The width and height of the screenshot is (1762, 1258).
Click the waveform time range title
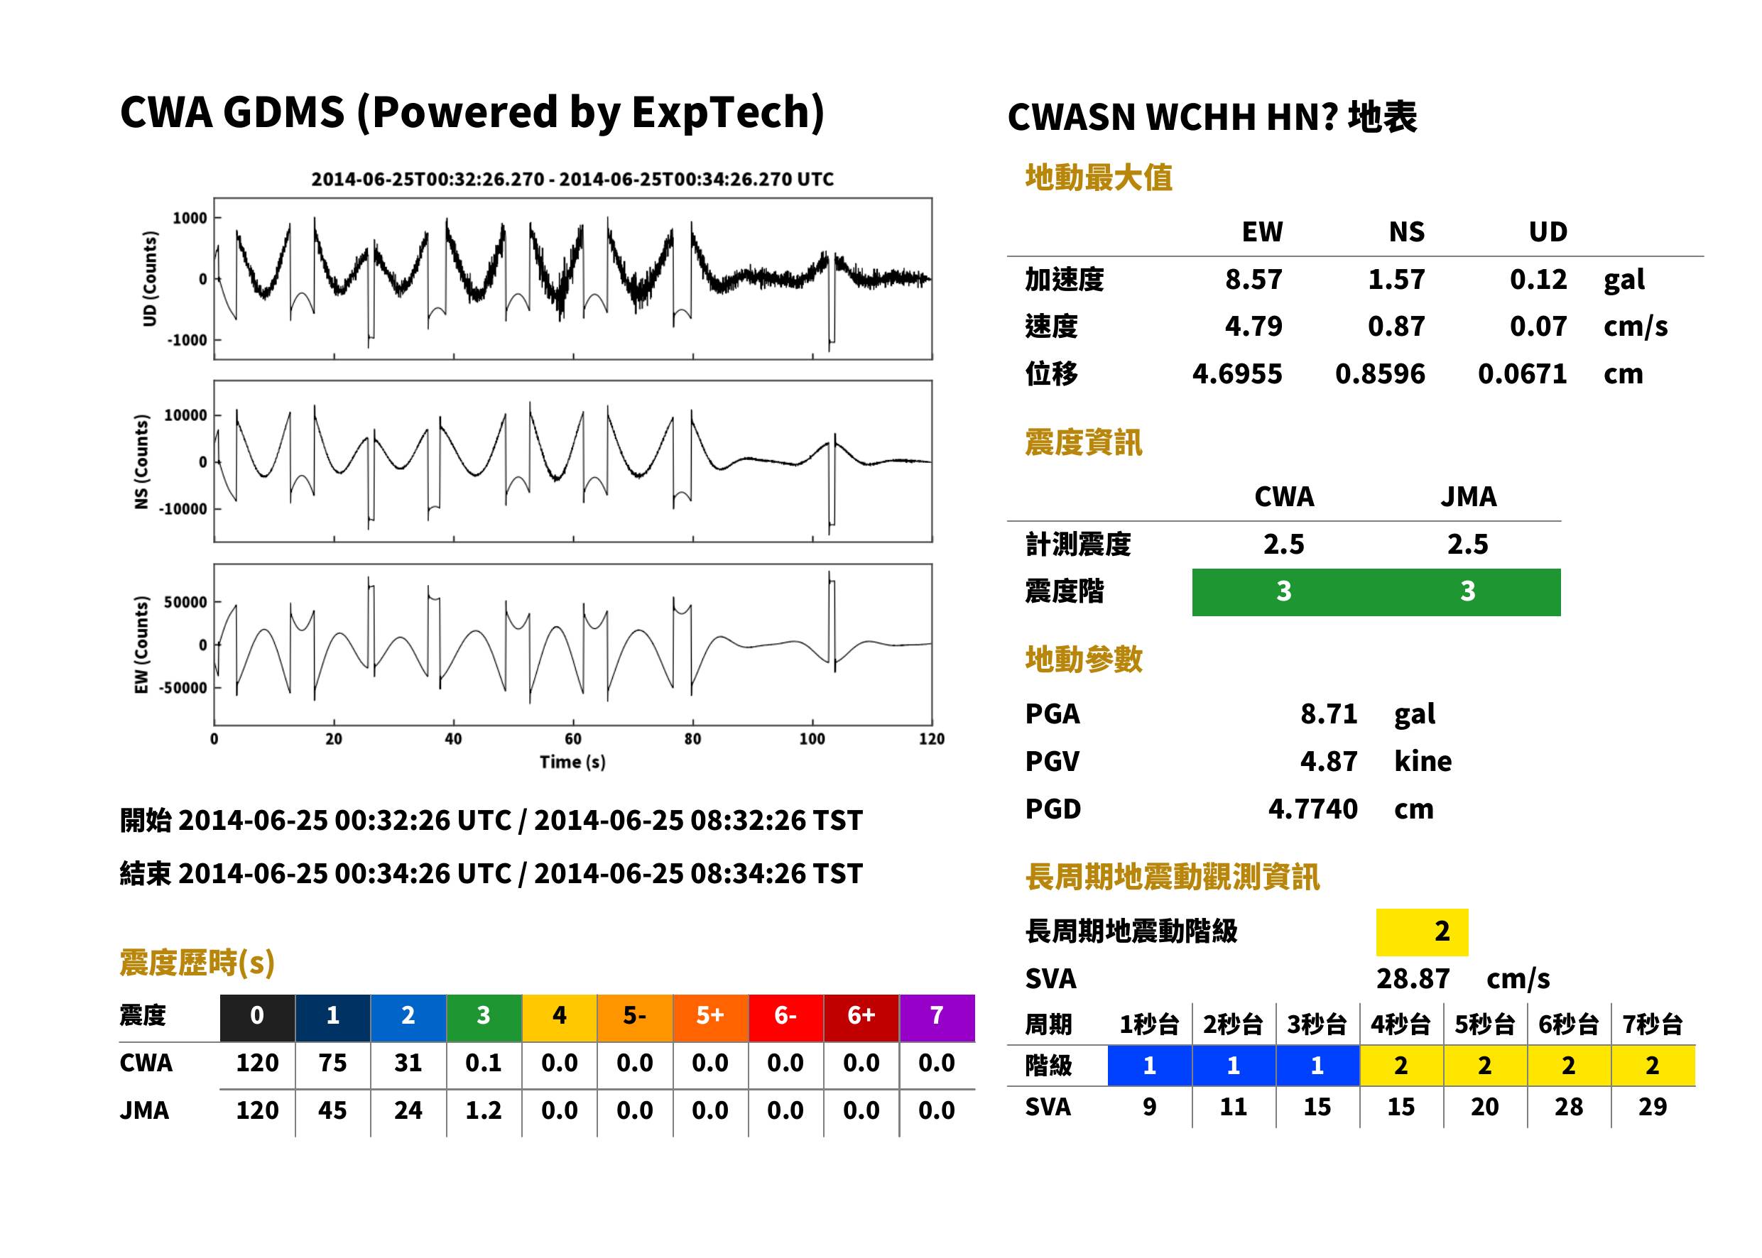(572, 179)
